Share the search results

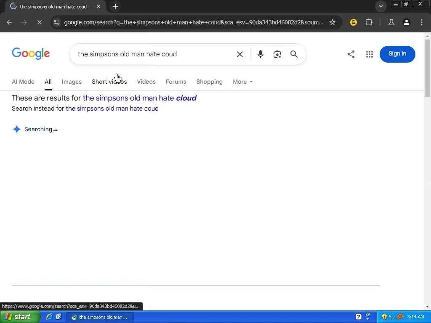tap(351, 54)
